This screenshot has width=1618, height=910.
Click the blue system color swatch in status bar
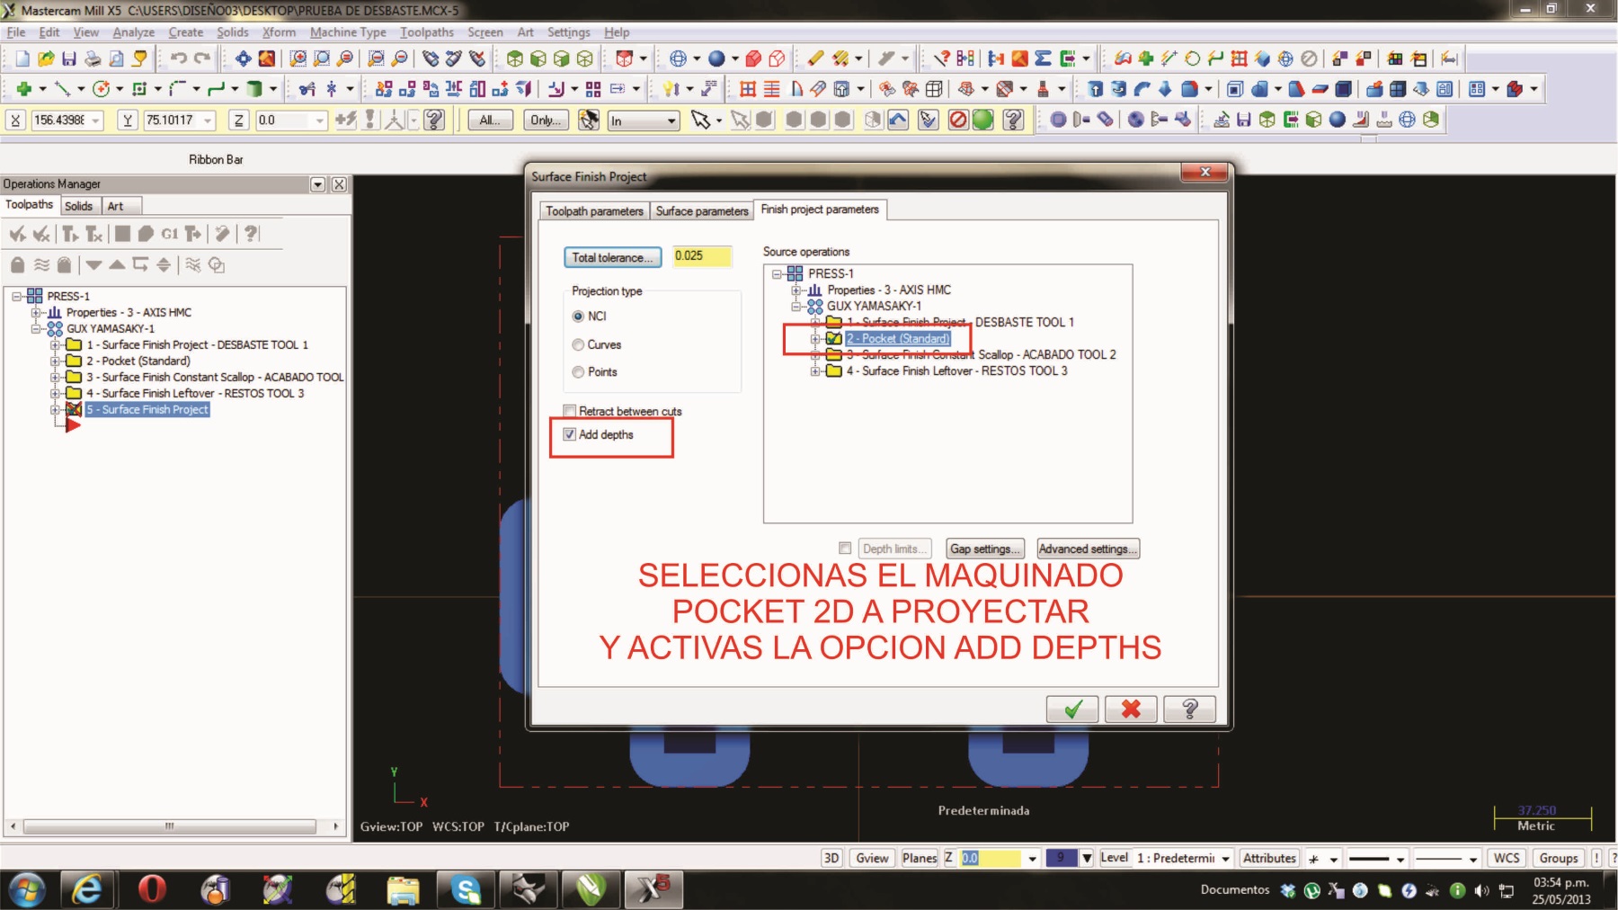[x=1061, y=858]
